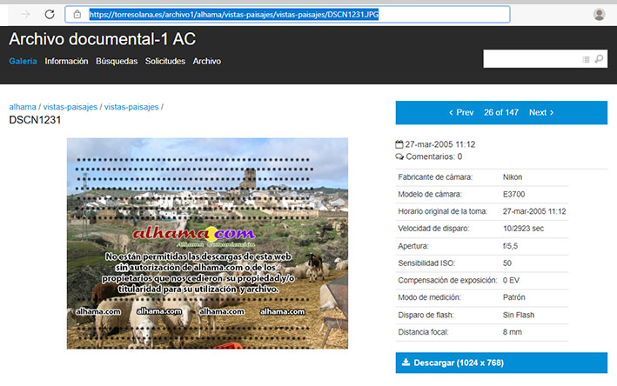Click the Nikon manufacturer value
Screen dimensions: 617x386
pyautogui.click(x=513, y=177)
